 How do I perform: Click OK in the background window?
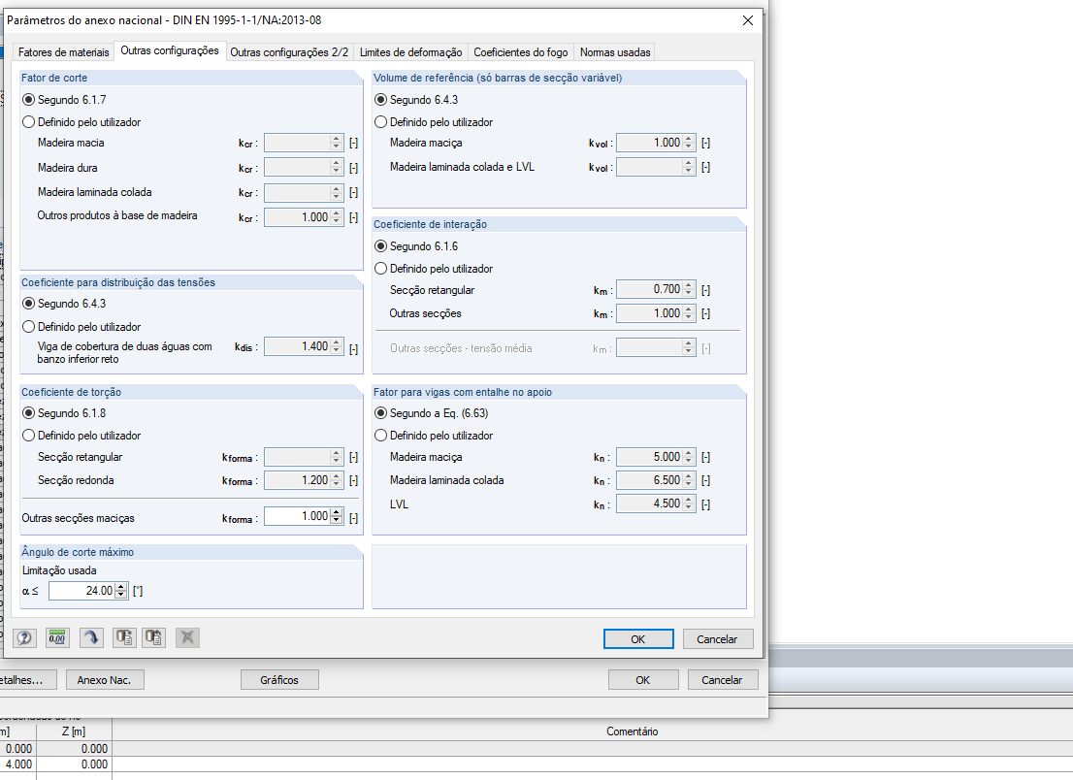tap(642, 680)
